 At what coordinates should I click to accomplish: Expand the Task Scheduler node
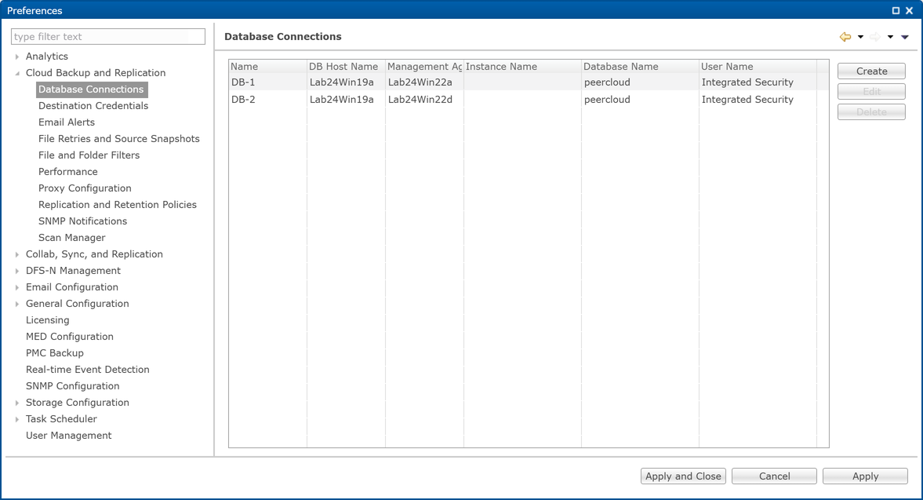(x=17, y=419)
